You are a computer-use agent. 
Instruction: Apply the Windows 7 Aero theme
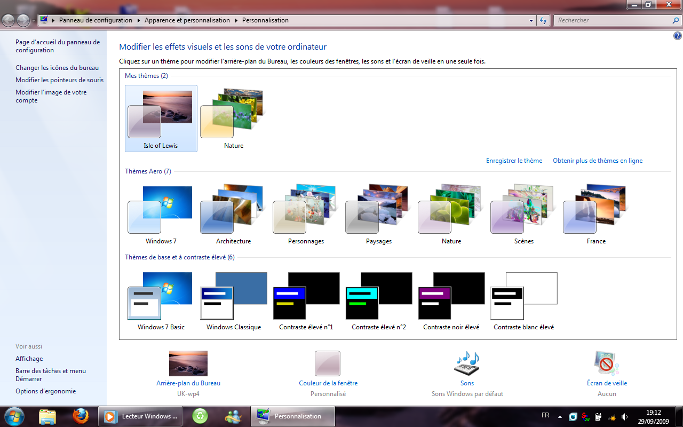[x=161, y=215]
